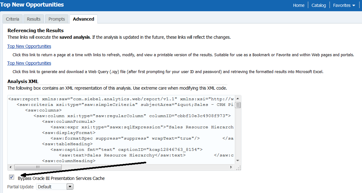This screenshot has height=193, width=362.
Task: Switch to the Criteria tab
Action: tap(13, 19)
